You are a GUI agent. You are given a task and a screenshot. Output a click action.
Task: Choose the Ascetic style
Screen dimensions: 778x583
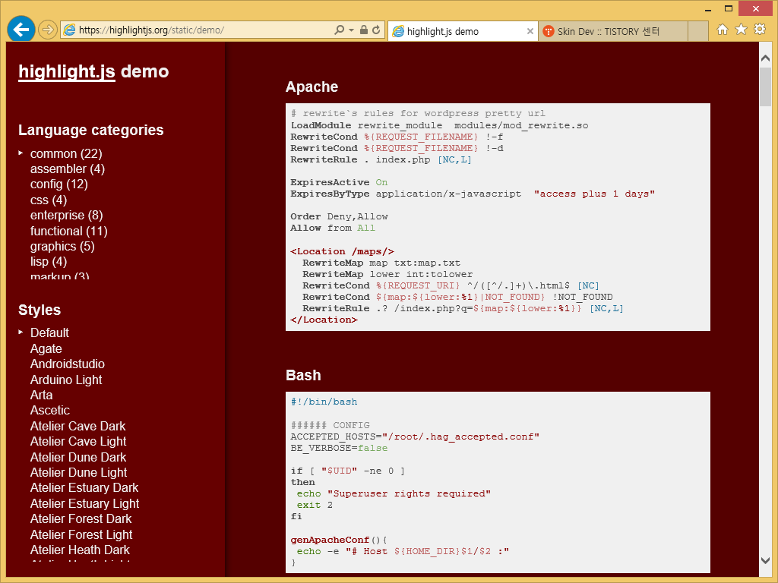[50, 411]
